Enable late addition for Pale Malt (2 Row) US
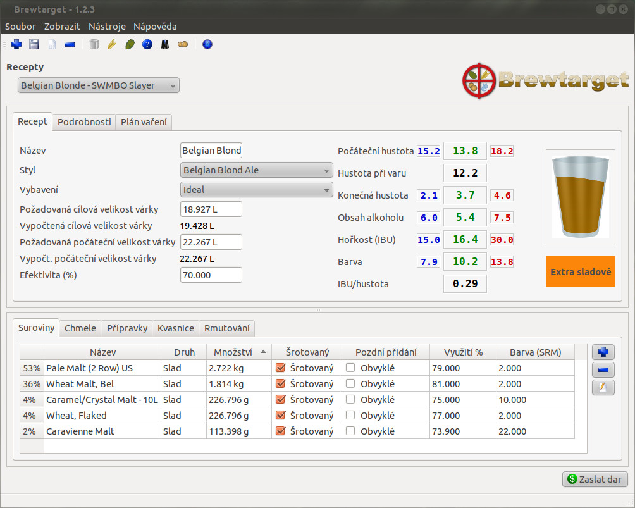The height and width of the screenshot is (508, 635). tap(350, 368)
